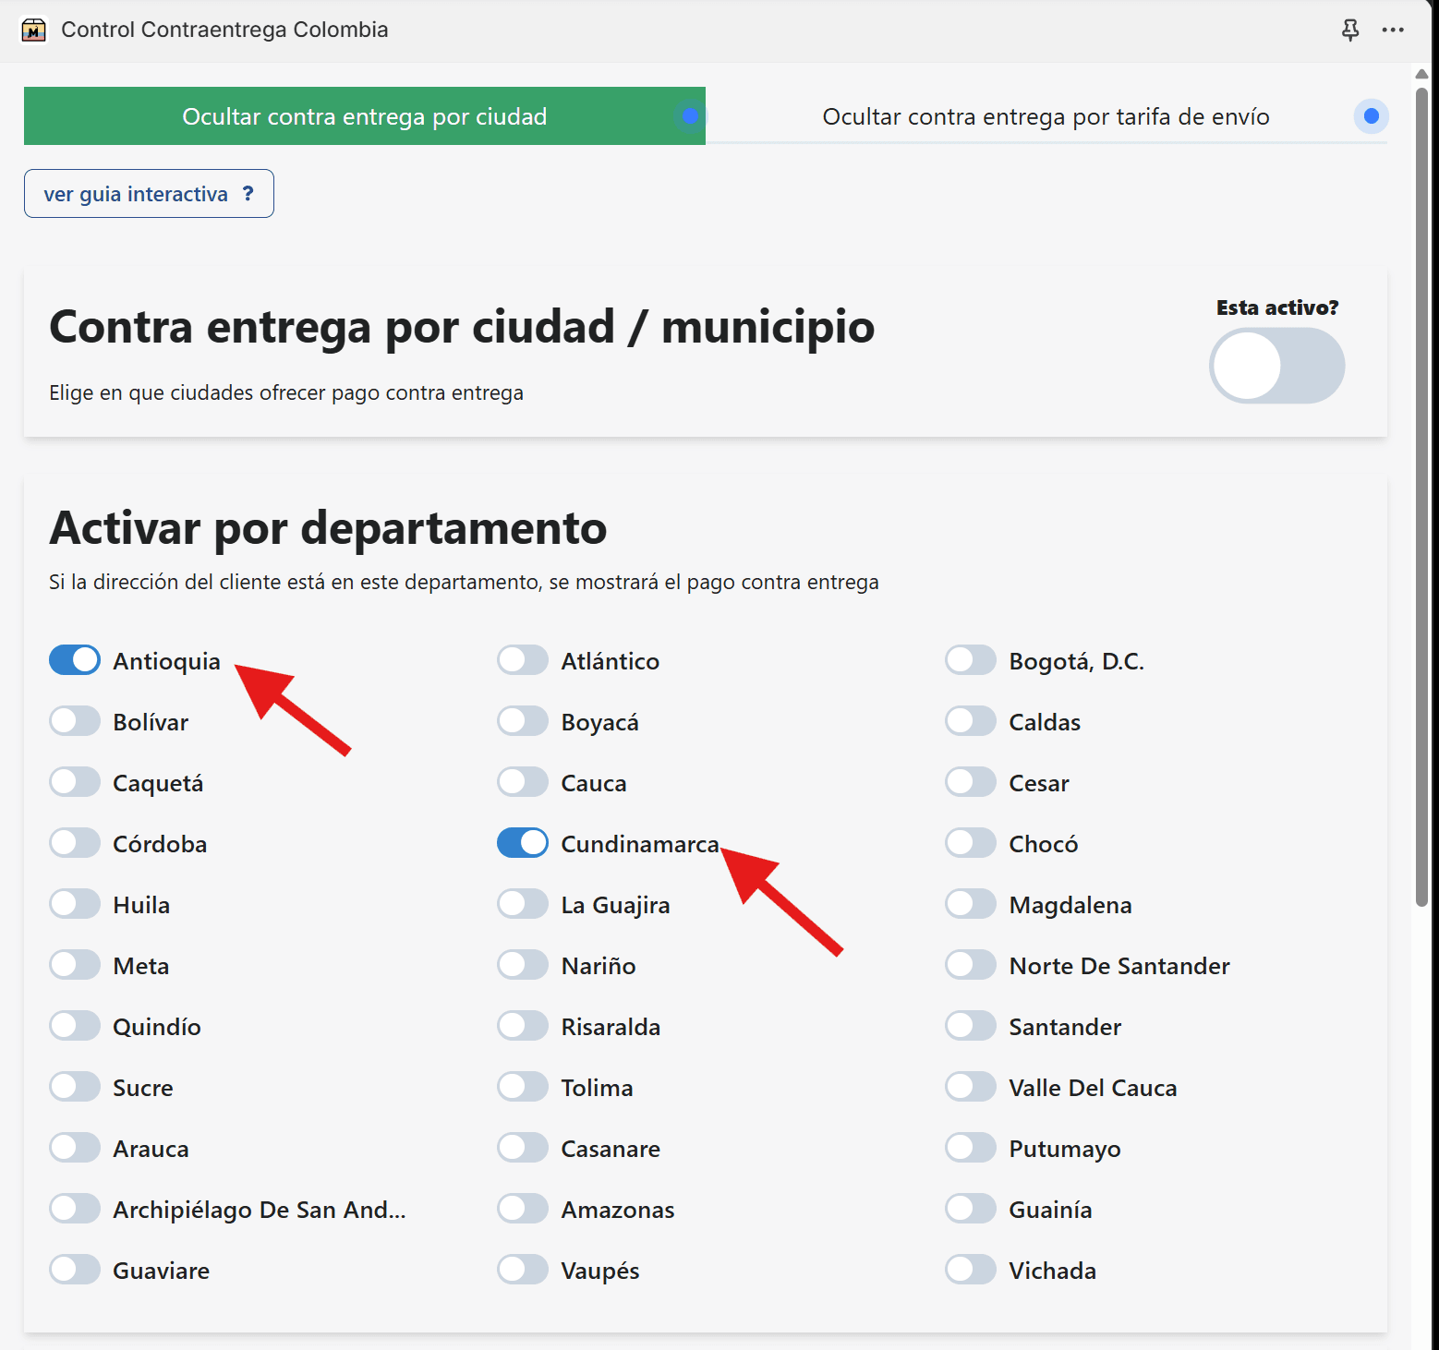Click the Esta activo? label
Viewport: 1439px width, 1350px height.
[1276, 307]
